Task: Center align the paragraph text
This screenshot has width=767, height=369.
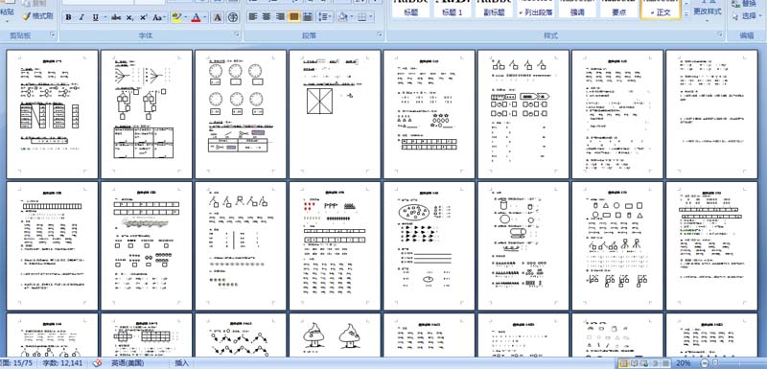Action: 267,17
